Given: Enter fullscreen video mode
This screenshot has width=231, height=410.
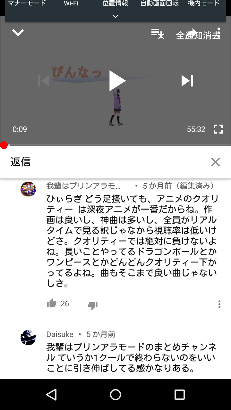Looking at the screenshot, I should coord(218,129).
